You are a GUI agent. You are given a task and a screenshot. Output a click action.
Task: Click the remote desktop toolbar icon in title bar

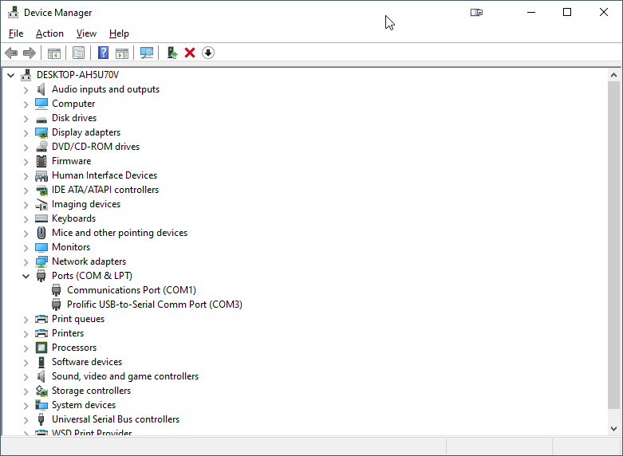[476, 12]
